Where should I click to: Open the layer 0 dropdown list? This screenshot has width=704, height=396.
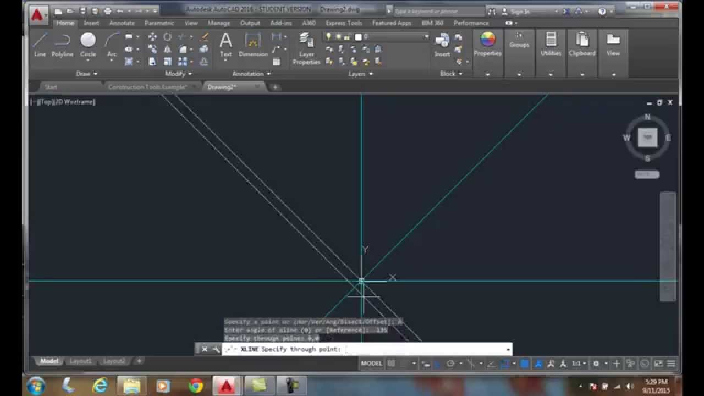(x=426, y=37)
